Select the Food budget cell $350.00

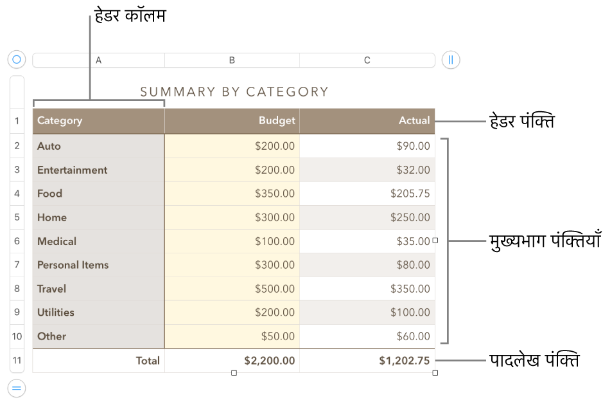click(232, 194)
